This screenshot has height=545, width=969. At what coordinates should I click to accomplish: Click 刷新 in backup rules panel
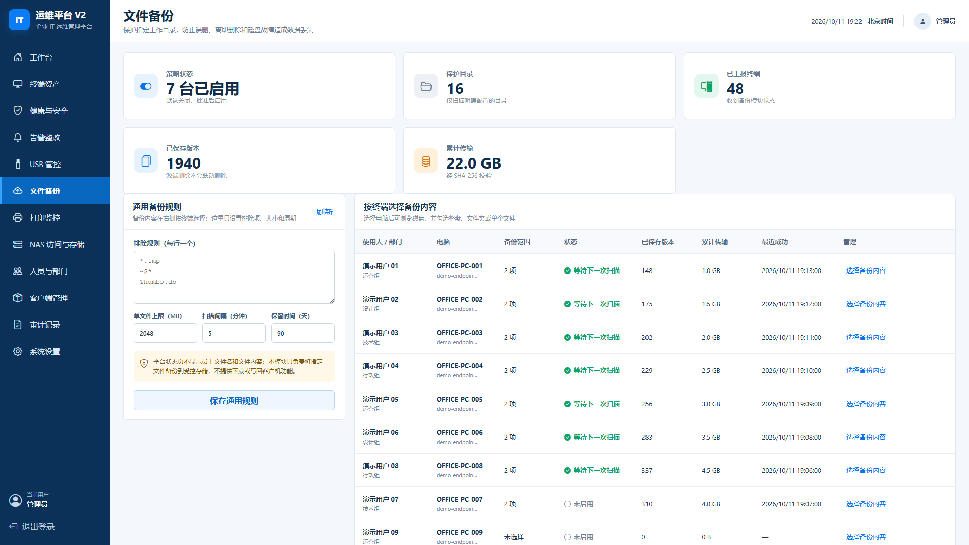[x=325, y=212]
